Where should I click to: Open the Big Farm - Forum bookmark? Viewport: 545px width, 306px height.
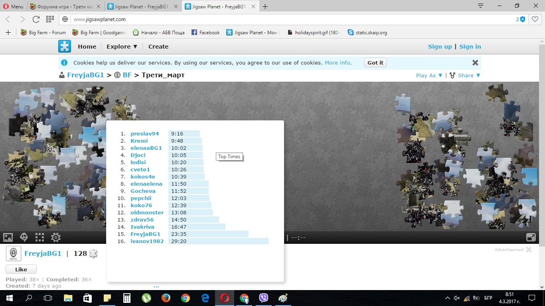43,33
